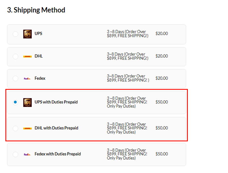Screen dimensions: 228x173
Task: Click selected UPS with Duties Prepaid radio
Action: pos(15,102)
